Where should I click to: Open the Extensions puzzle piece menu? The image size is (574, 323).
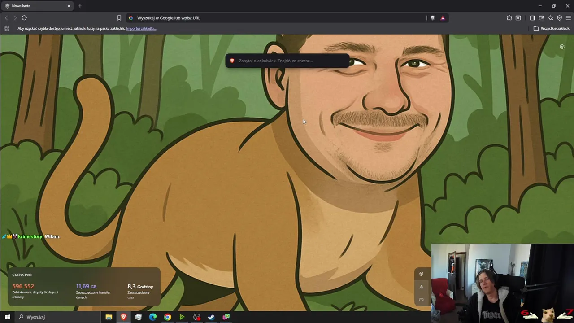tap(509, 18)
